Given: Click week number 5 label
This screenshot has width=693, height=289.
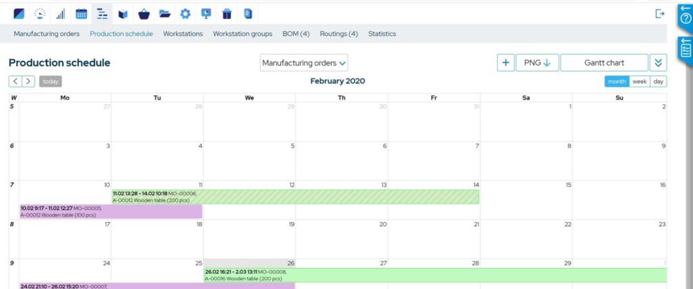Looking at the screenshot, I should 12,106.
